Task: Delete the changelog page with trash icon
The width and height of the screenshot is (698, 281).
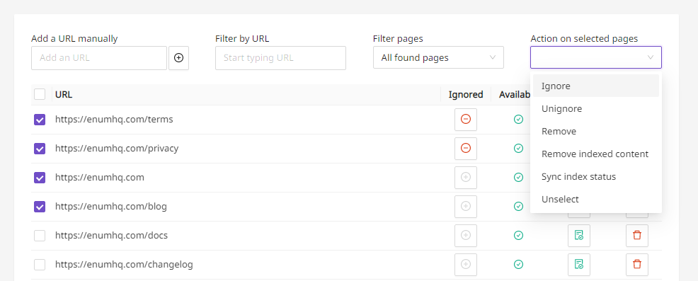Action: point(637,264)
